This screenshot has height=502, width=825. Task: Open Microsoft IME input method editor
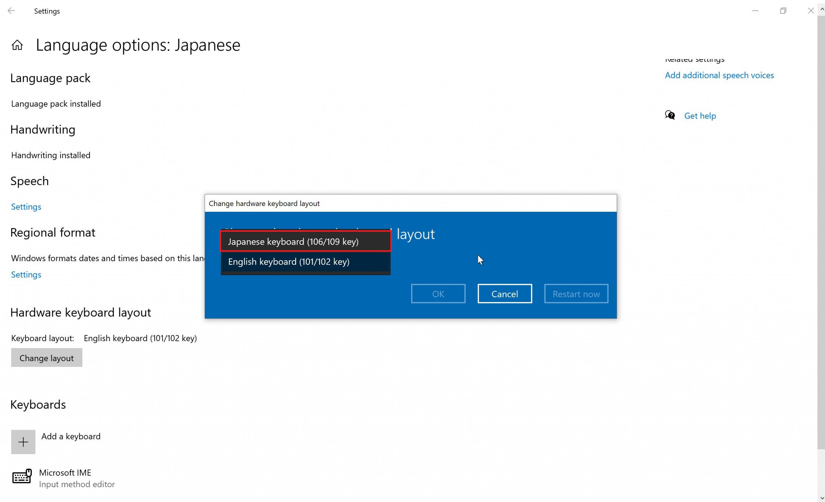[65, 478]
